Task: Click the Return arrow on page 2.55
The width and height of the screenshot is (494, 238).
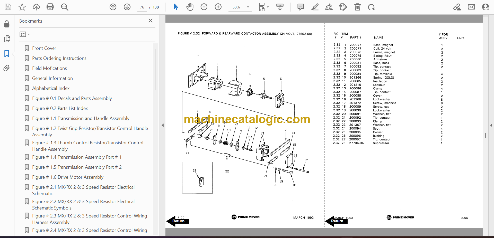Action: point(177,221)
